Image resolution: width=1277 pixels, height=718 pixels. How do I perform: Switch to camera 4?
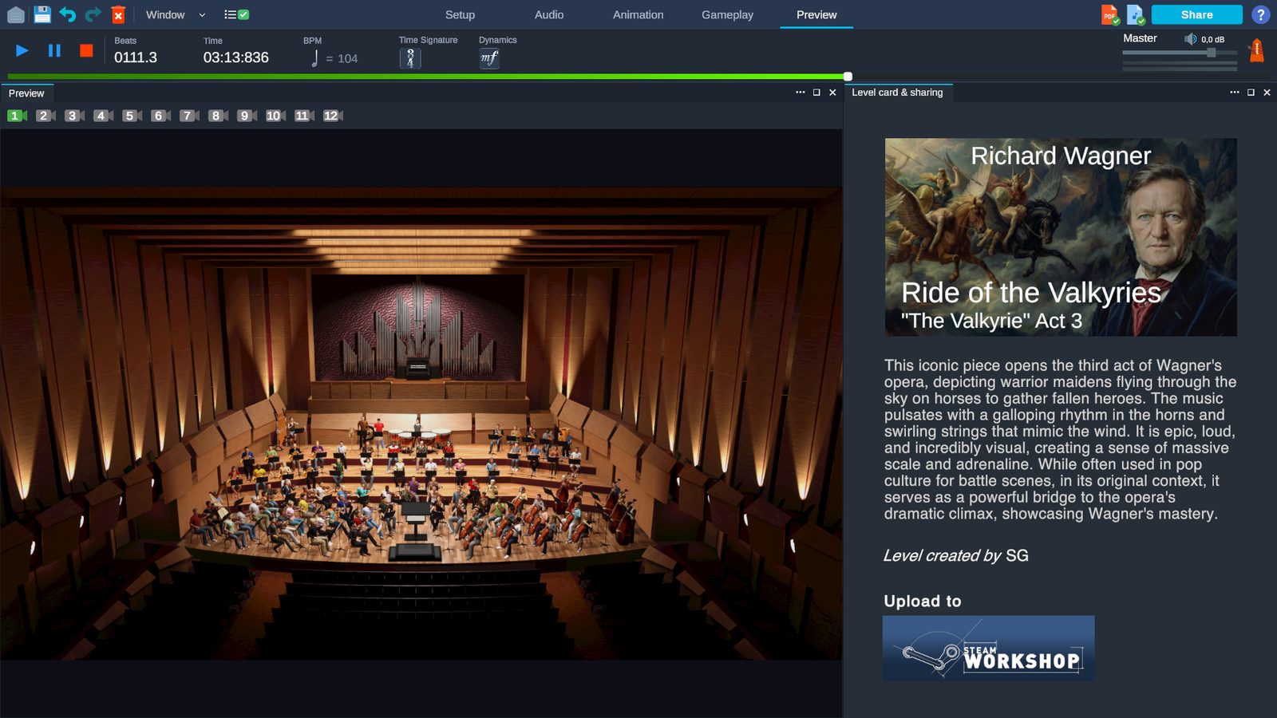(x=103, y=116)
